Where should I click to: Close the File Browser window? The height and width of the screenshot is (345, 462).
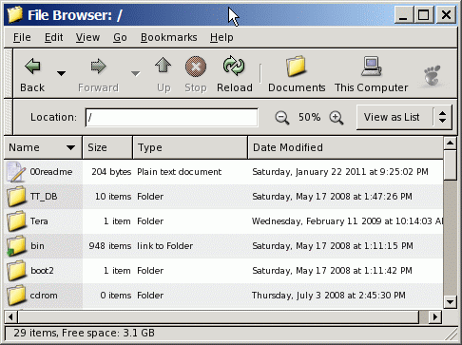click(446, 14)
